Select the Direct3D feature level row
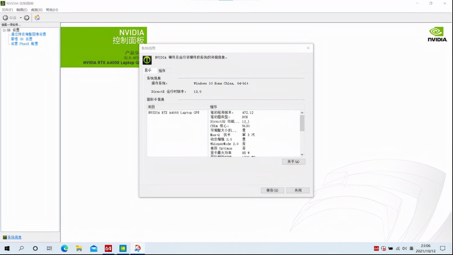 click(x=230, y=121)
